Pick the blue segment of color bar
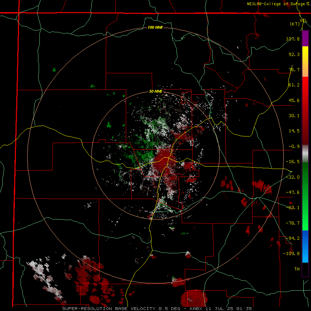311x311 pixels. 305,246
